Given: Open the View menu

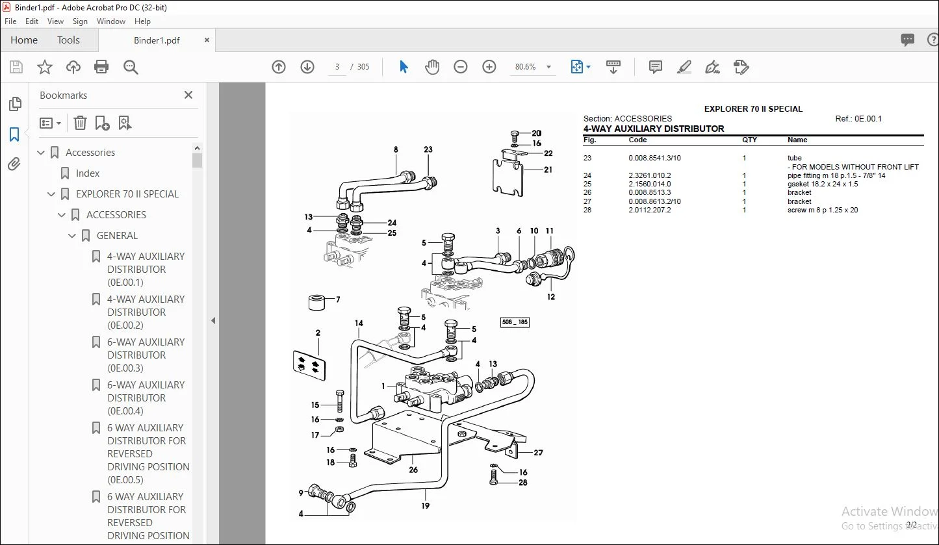Looking at the screenshot, I should click(56, 21).
